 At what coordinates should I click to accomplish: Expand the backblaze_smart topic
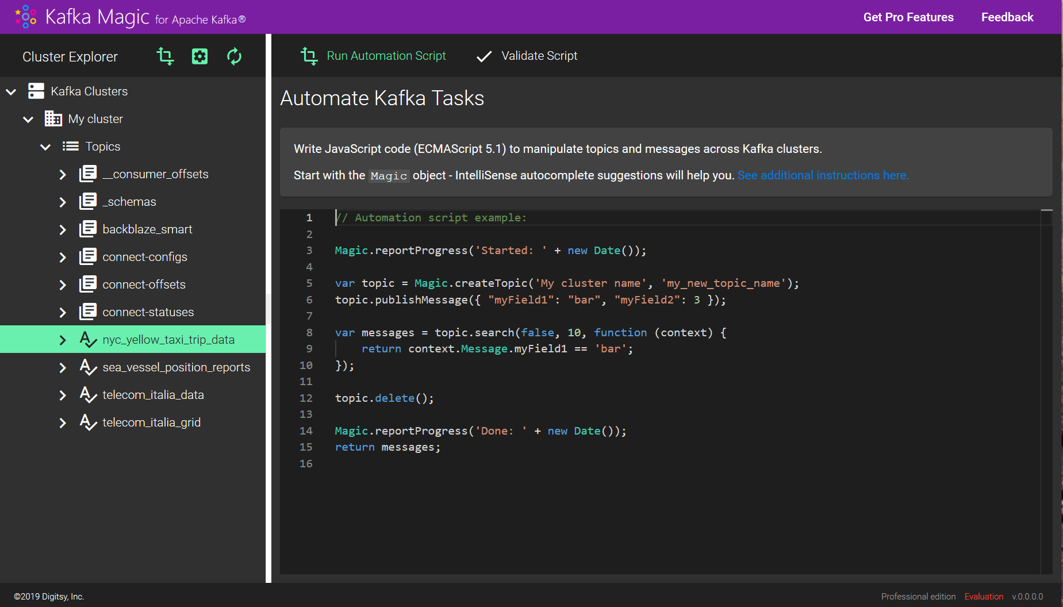63,229
